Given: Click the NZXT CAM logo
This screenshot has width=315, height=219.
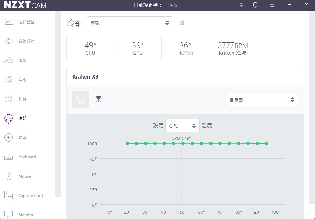Looking at the screenshot, I should click(25, 5).
